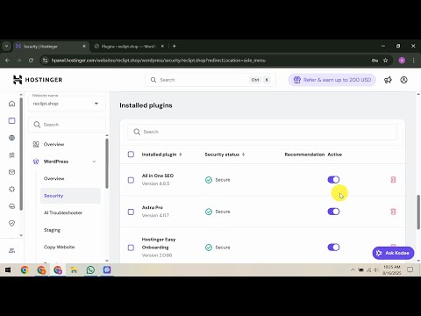421x316 pixels.
Task: Open the cloud hosting icon in left rail
Action: (11, 206)
